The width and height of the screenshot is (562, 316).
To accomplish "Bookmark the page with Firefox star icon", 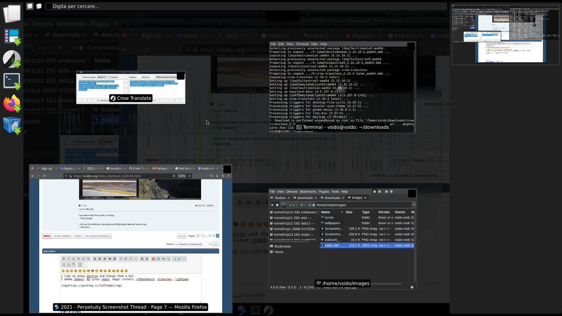I will [190, 176].
